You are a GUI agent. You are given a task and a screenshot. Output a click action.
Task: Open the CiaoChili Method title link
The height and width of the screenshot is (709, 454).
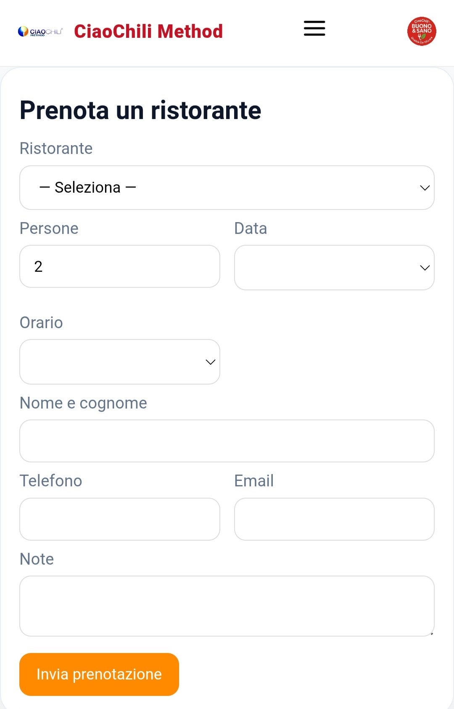[x=148, y=32]
